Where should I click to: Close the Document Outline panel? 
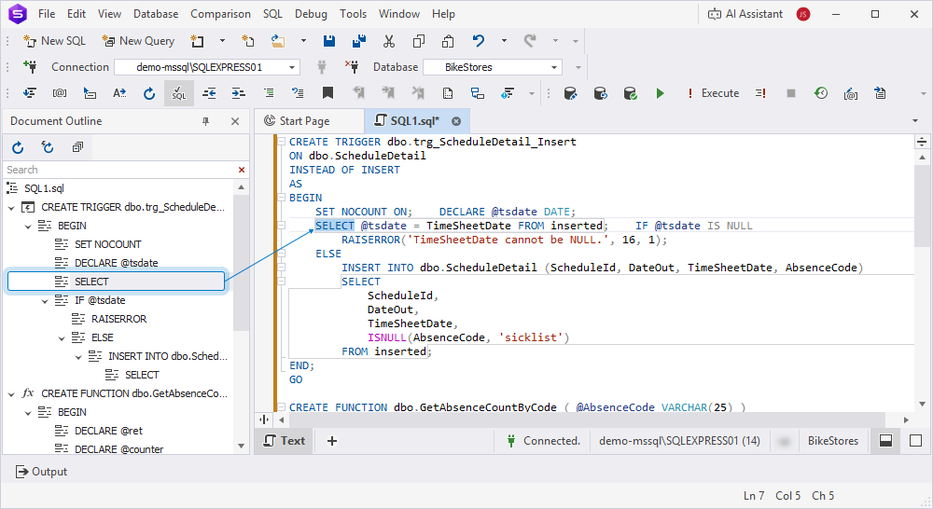click(235, 121)
